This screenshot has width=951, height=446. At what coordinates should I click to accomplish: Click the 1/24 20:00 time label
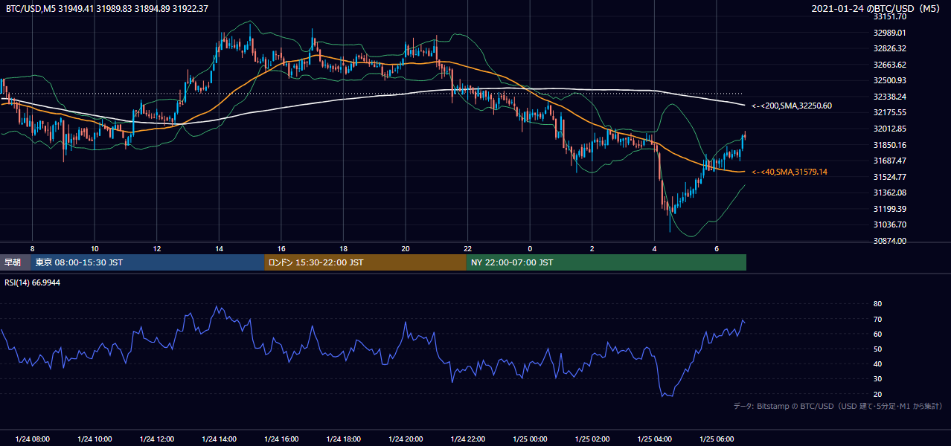405,439
